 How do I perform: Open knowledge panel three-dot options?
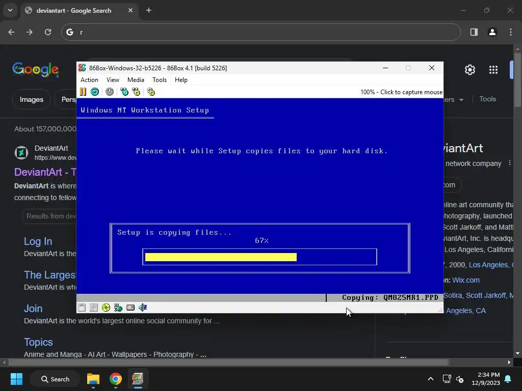[510, 163]
